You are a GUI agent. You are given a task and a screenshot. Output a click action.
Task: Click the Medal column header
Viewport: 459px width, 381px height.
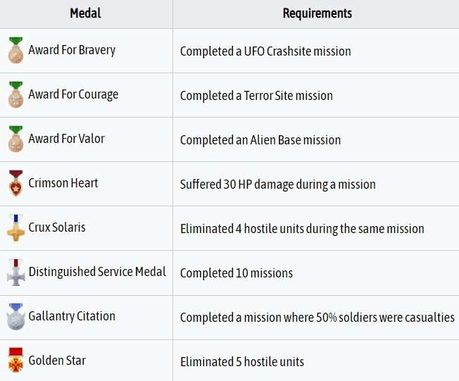coord(85,13)
